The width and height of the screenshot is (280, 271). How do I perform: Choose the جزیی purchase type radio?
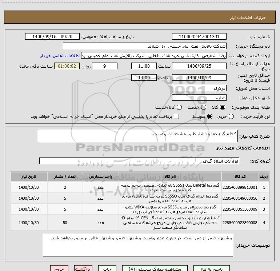[x=231, y=116]
